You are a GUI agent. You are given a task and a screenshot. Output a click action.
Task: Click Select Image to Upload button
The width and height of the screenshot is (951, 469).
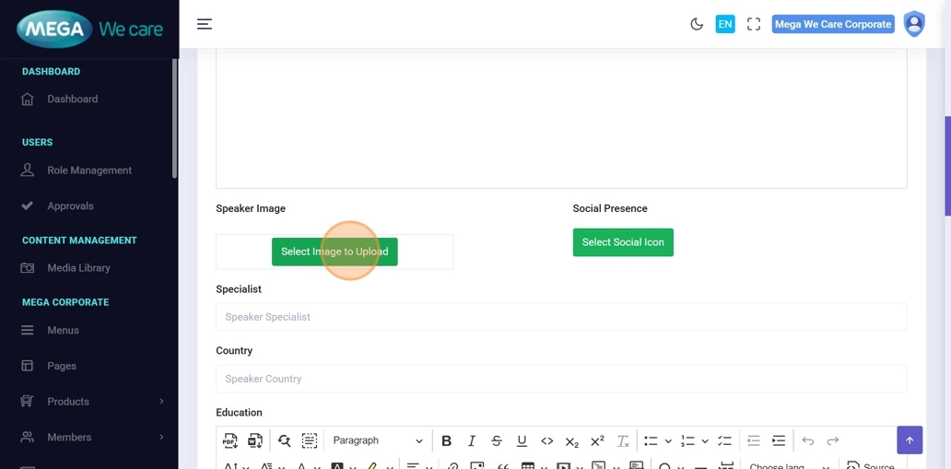coord(335,252)
